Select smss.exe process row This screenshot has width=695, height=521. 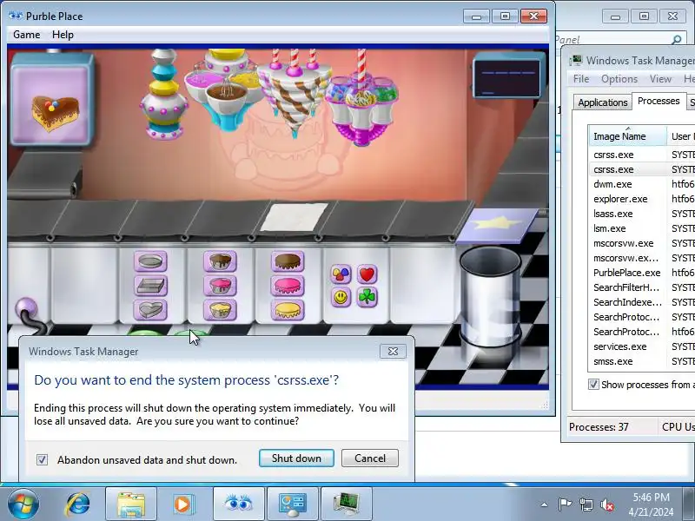[642, 361]
